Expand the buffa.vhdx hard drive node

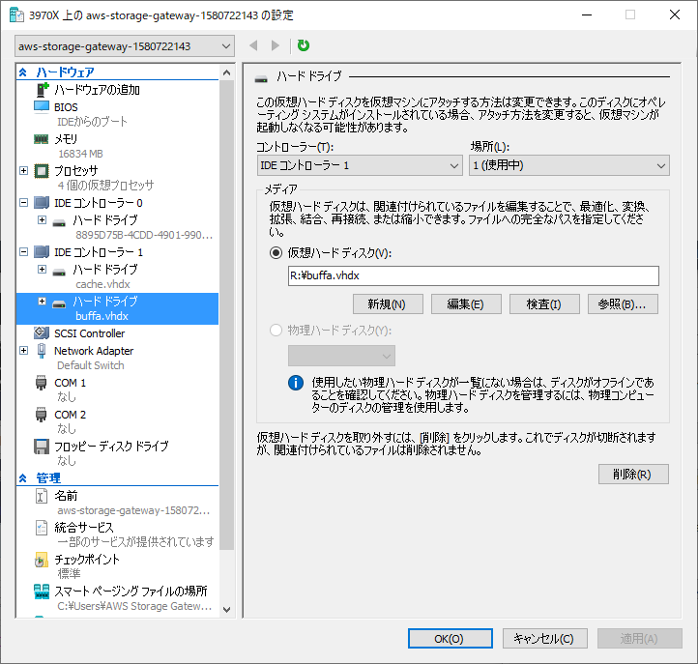point(42,302)
